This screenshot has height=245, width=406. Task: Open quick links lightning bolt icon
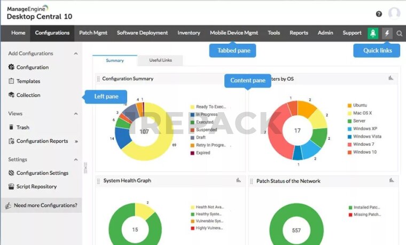click(x=388, y=33)
